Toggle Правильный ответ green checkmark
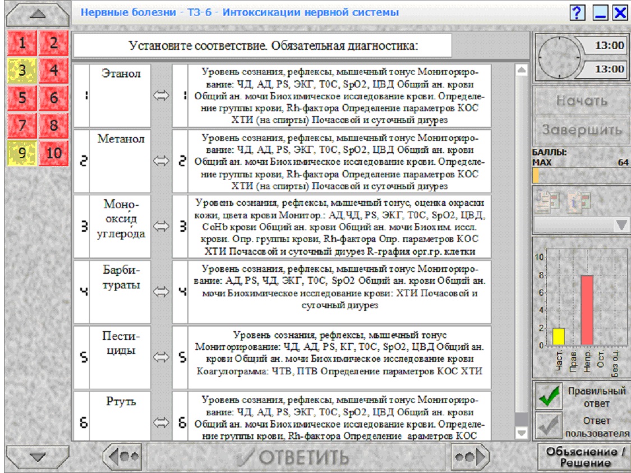 click(x=549, y=396)
